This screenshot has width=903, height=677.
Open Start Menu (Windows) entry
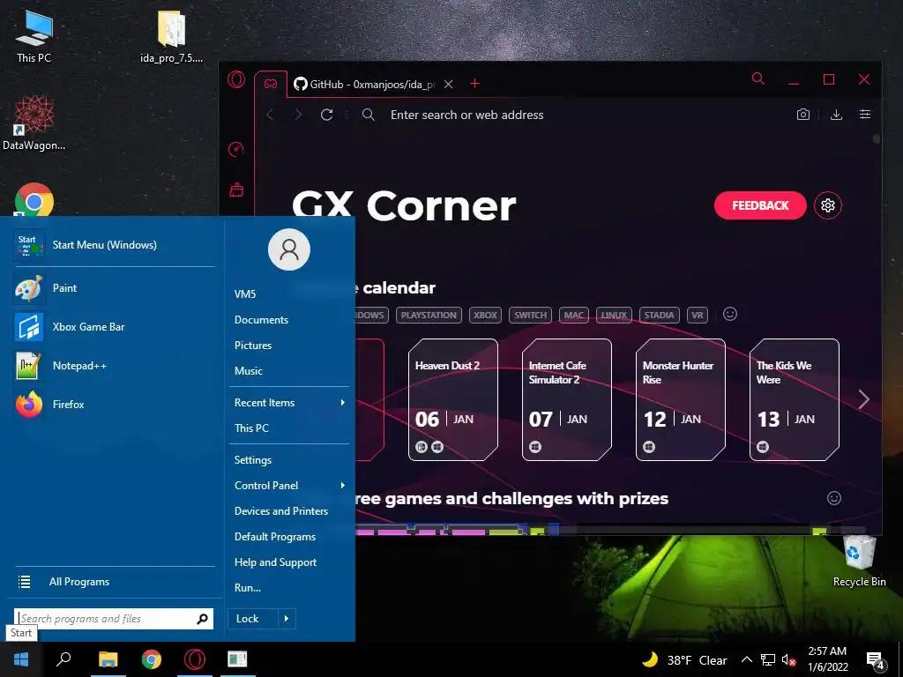click(115, 245)
